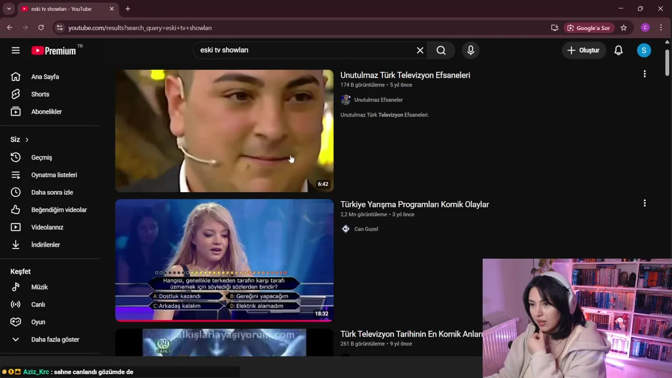Open the tab search dropdown arrow
672x378 pixels.
[x=9, y=9]
